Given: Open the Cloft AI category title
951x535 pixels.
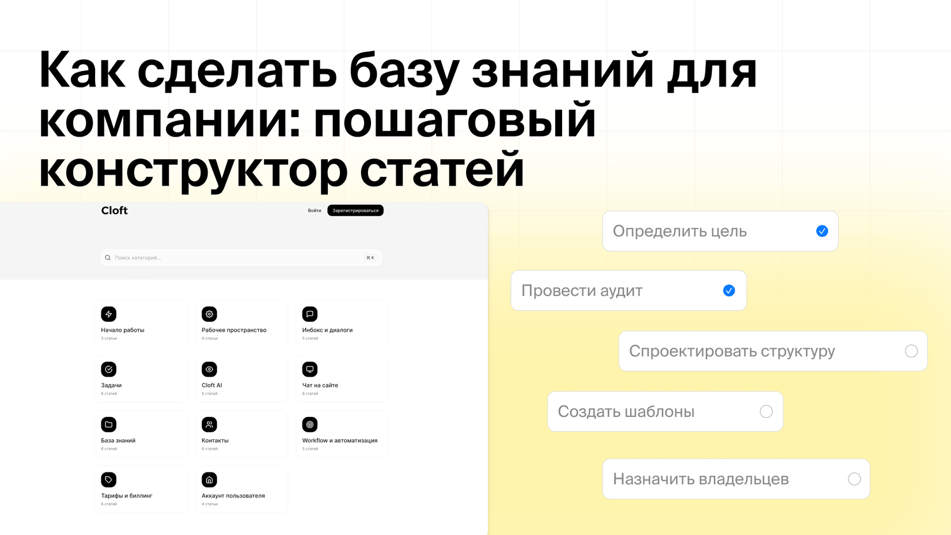Looking at the screenshot, I should click(x=211, y=385).
